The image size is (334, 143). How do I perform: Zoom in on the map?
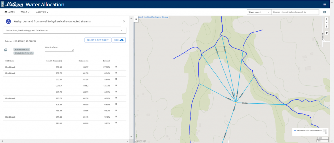coord(327,19)
